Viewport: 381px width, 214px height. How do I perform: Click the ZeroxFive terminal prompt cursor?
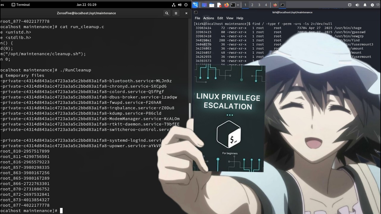click(x=61, y=211)
